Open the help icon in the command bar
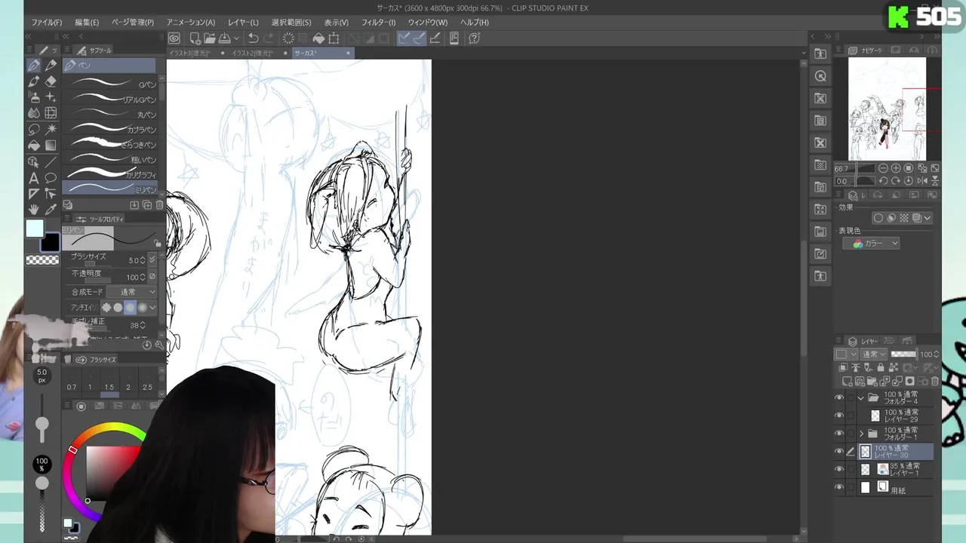 (x=474, y=38)
